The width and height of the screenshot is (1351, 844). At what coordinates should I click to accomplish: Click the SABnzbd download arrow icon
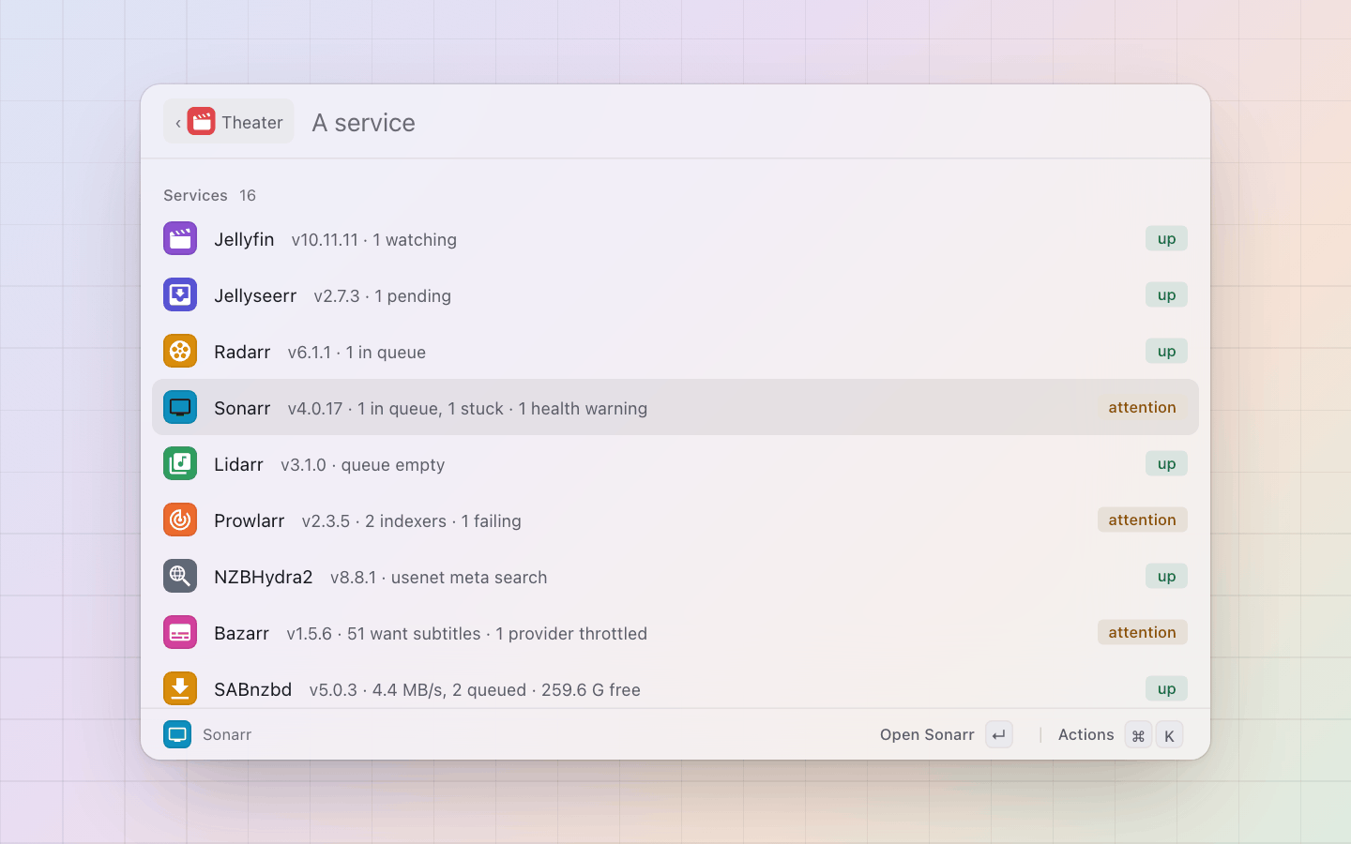(180, 688)
